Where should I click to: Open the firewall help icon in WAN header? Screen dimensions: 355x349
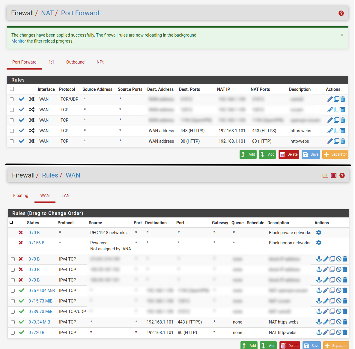342,175
